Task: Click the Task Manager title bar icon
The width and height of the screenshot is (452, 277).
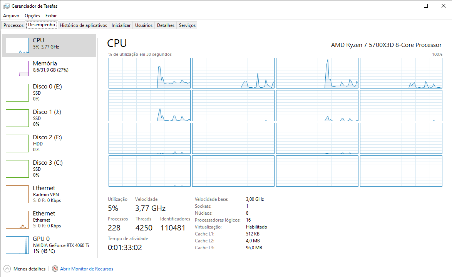Action: (6, 6)
